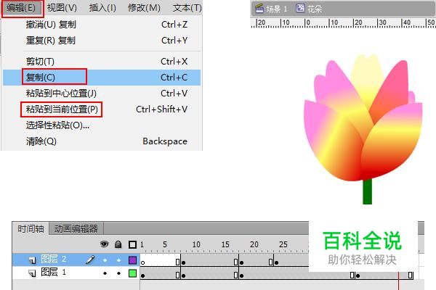Click frame number 20 on the timeline ruler

(254, 244)
